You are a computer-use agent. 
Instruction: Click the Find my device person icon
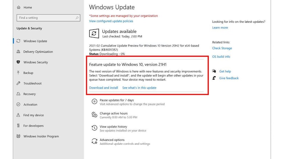[18, 115]
